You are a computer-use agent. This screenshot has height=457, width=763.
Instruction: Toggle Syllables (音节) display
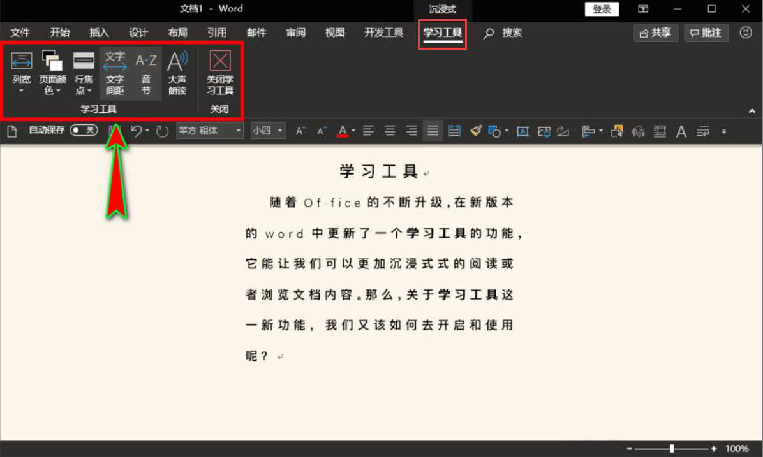(x=146, y=73)
